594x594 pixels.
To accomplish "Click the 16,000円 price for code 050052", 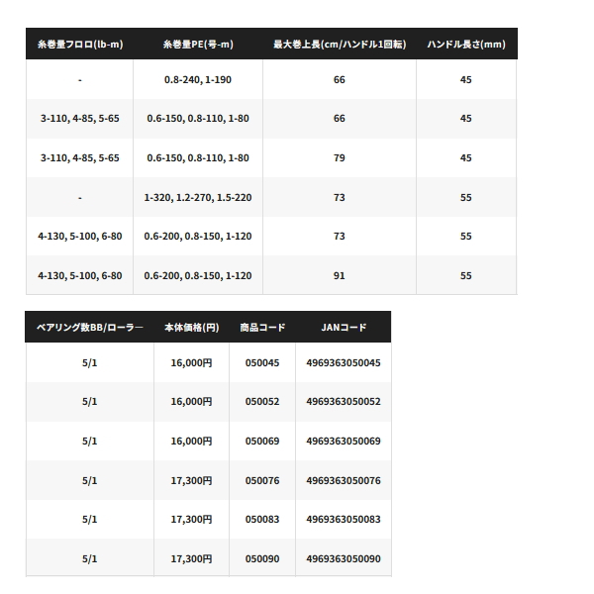I will [x=191, y=402].
